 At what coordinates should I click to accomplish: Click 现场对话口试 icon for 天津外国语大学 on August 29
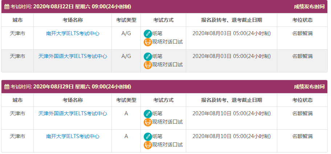tap(148, 122)
